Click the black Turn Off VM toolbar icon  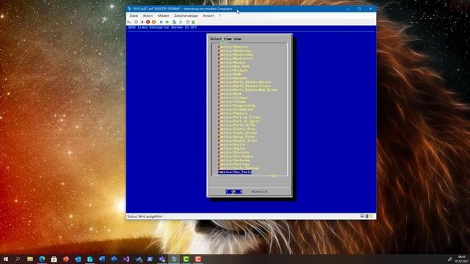(142, 22)
